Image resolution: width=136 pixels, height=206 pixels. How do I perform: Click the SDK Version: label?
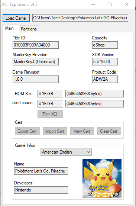104,55
